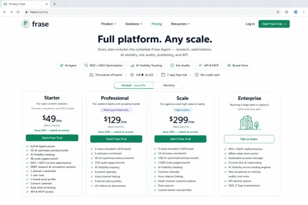Click text 10 AI-optimized articles/month
The width and height of the screenshot is (308, 205).
(x=49, y=150)
